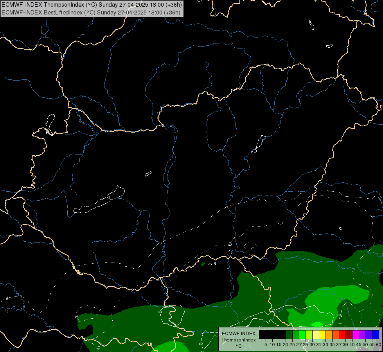
Task: Click legend tick value 25
Action: pyautogui.click(x=292, y=345)
